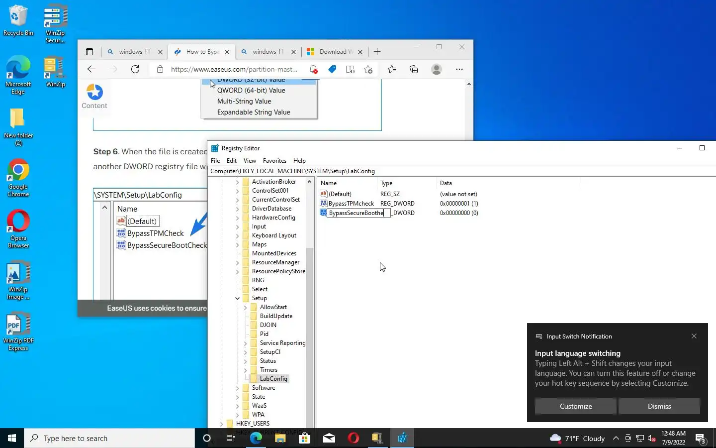The width and height of the screenshot is (716, 448).
Task: Open WinZip desktop shortcut
Action: tap(55, 72)
